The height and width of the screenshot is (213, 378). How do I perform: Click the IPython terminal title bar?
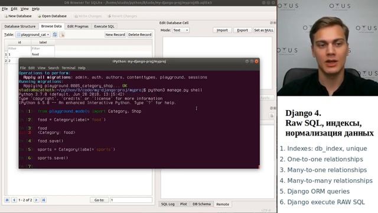pos(139,62)
